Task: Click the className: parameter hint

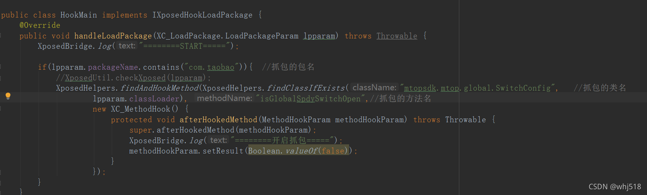Action: tap(374, 88)
